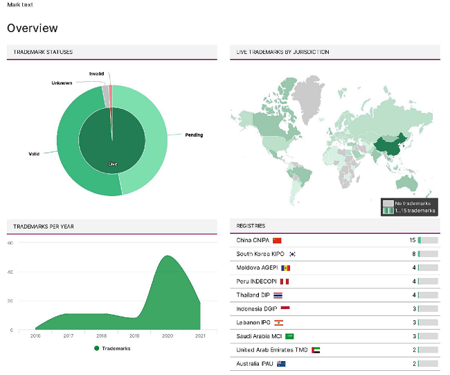450x375 pixels.
Task: Click the 1..15 trademarks legend swatch
Action: coord(388,211)
